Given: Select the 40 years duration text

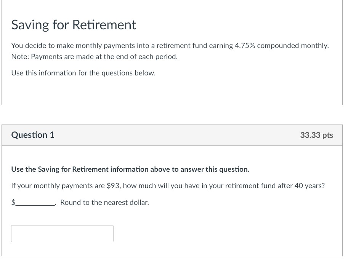Looking at the screenshot, I should coord(307,185).
